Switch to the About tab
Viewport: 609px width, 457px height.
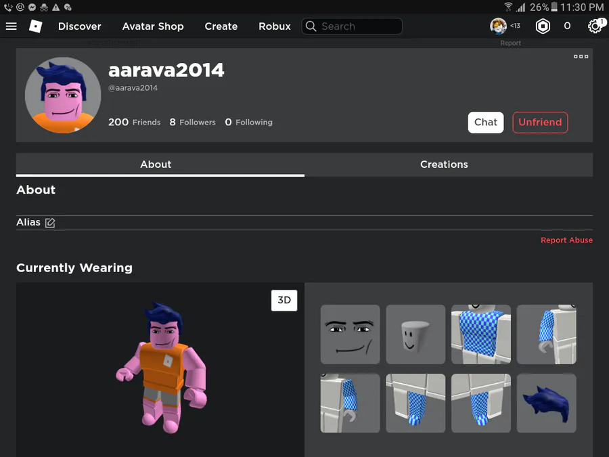point(160,165)
